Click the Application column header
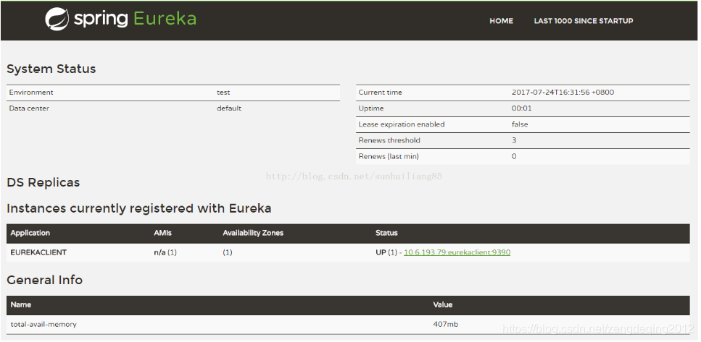 [x=30, y=233]
